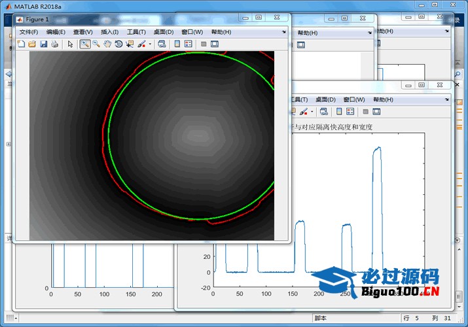Enable the Pan hand tool in Figure 1

click(x=107, y=44)
